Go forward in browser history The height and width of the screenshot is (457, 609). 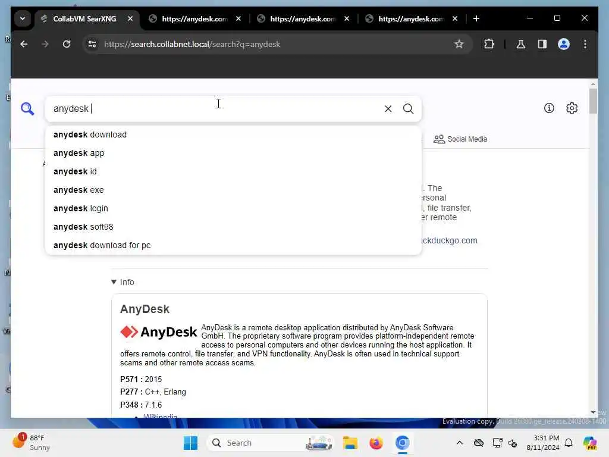45,44
